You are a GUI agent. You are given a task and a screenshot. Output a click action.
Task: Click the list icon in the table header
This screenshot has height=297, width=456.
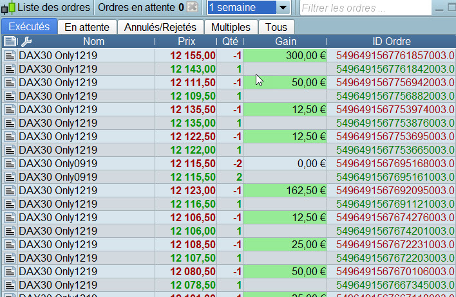(x=10, y=41)
